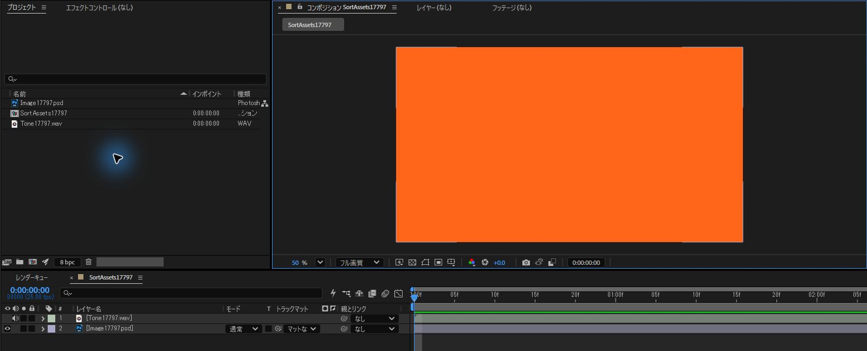Open the Show Channel RGB icon menu
867x351 pixels.
472,262
